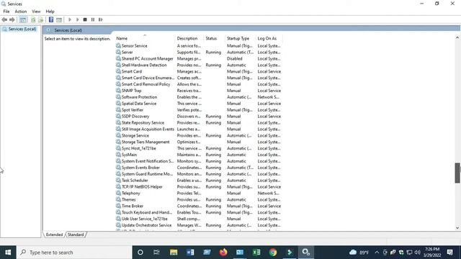Select the Server service row
The image size is (461, 259).
tap(199, 53)
